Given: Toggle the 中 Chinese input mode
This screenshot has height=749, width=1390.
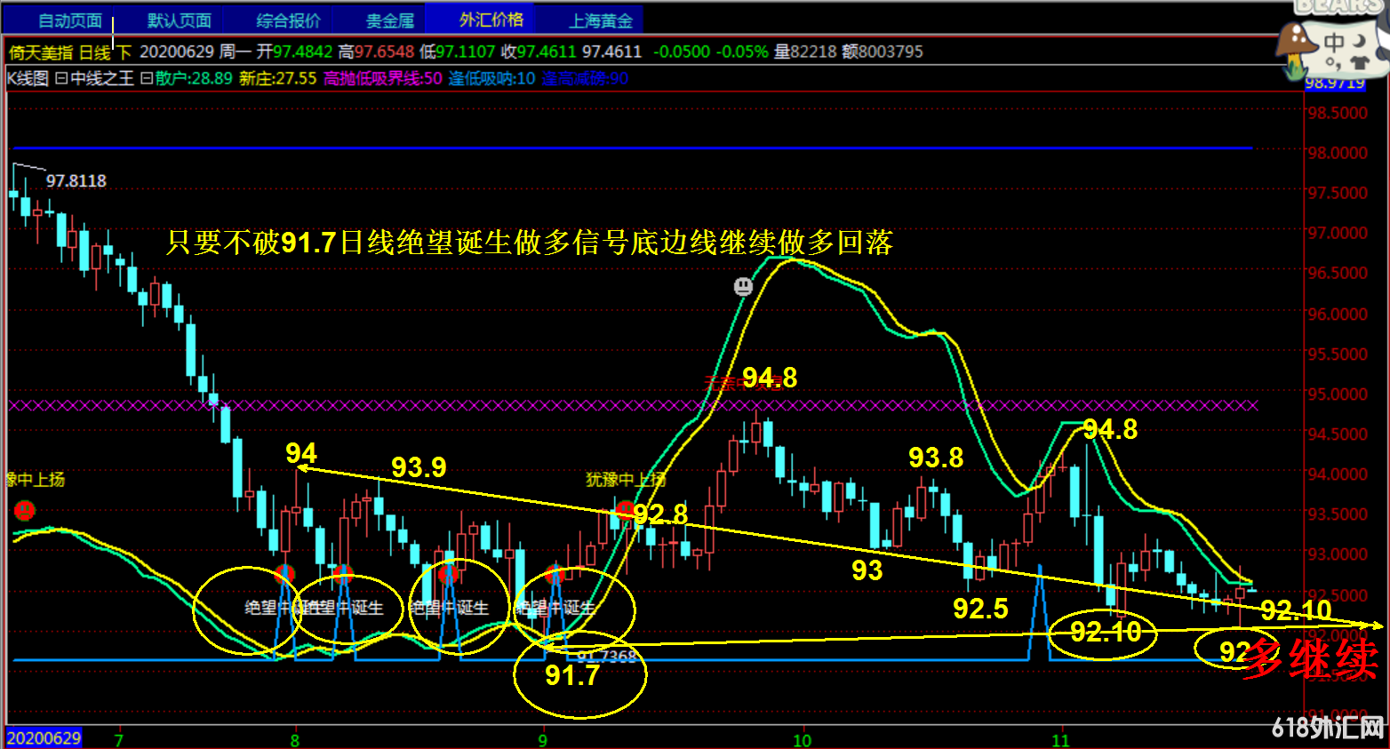Looking at the screenshot, I should [x=1334, y=42].
